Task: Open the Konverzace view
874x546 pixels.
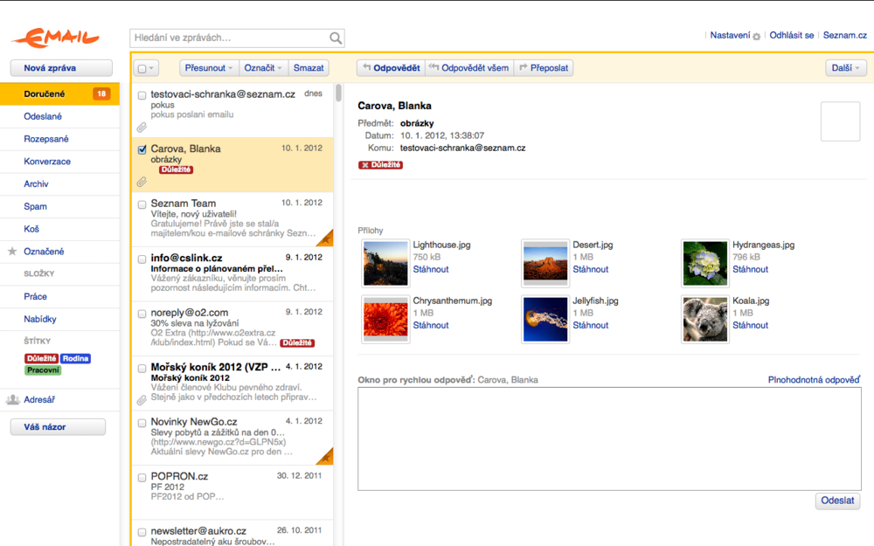Action: (x=59, y=162)
